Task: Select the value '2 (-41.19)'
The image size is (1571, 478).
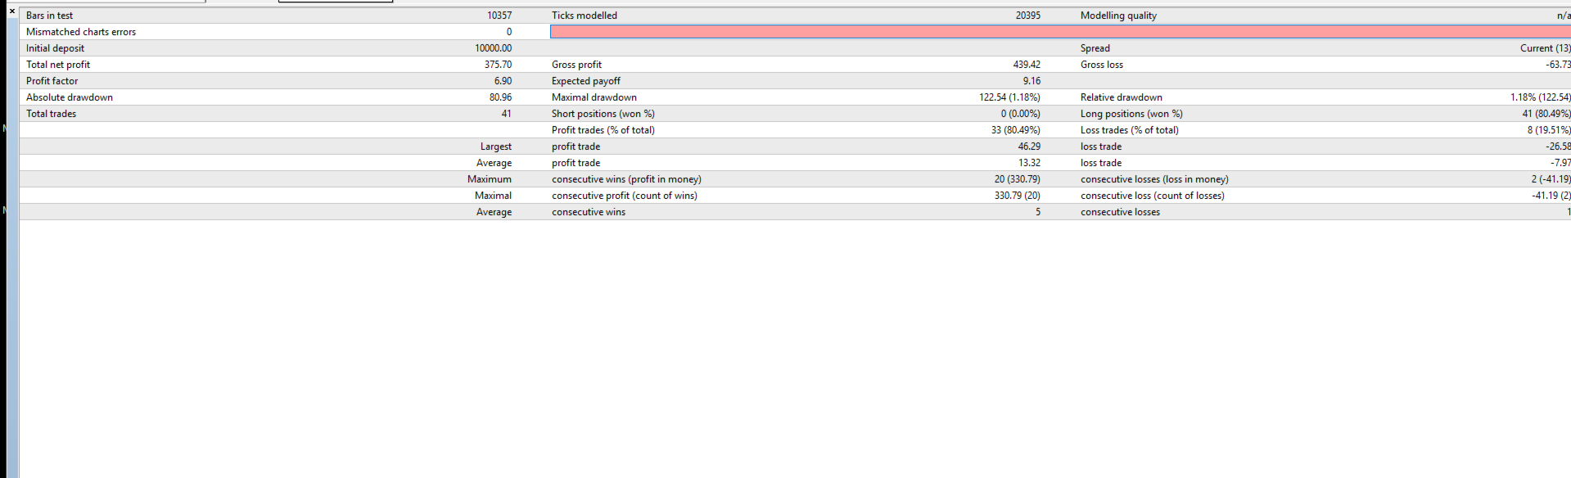Action: 1551,179
